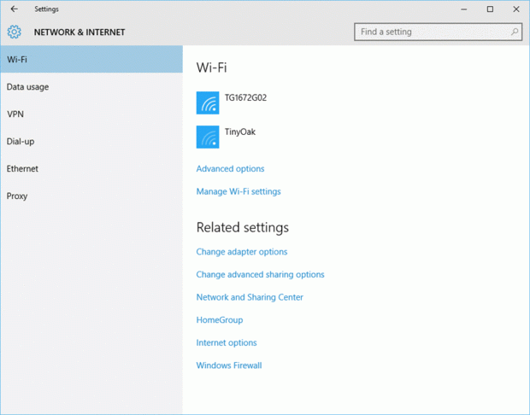The width and height of the screenshot is (530, 415).
Task: Open Internet options link
Action: [227, 343]
